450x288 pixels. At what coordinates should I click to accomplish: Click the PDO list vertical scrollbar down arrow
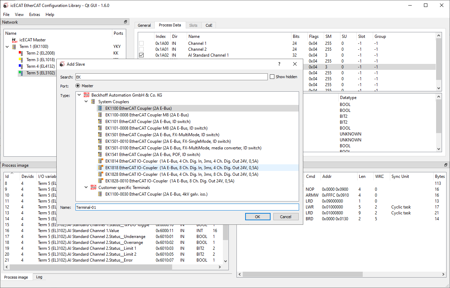[439, 88]
